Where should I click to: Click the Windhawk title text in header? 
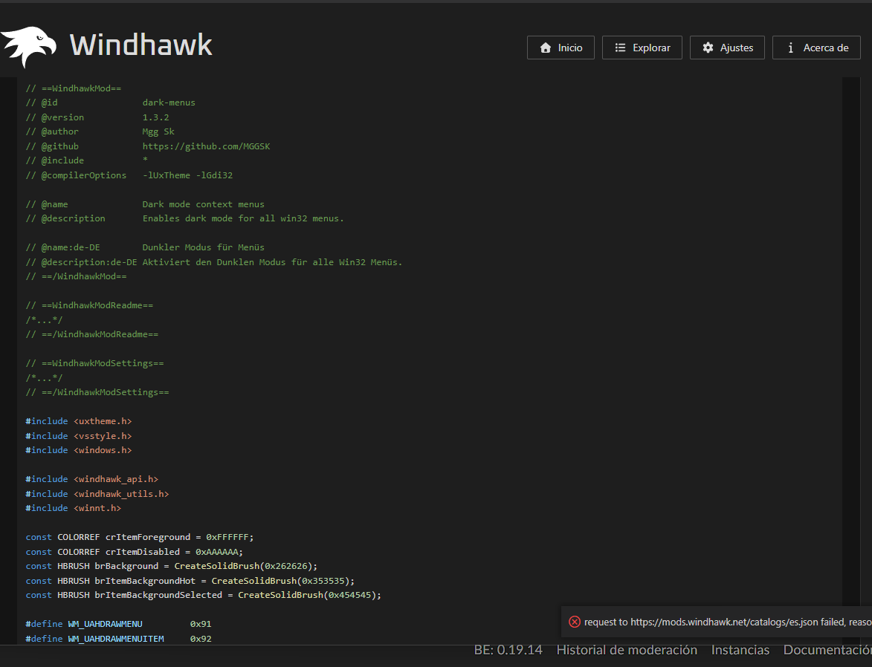(x=141, y=45)
